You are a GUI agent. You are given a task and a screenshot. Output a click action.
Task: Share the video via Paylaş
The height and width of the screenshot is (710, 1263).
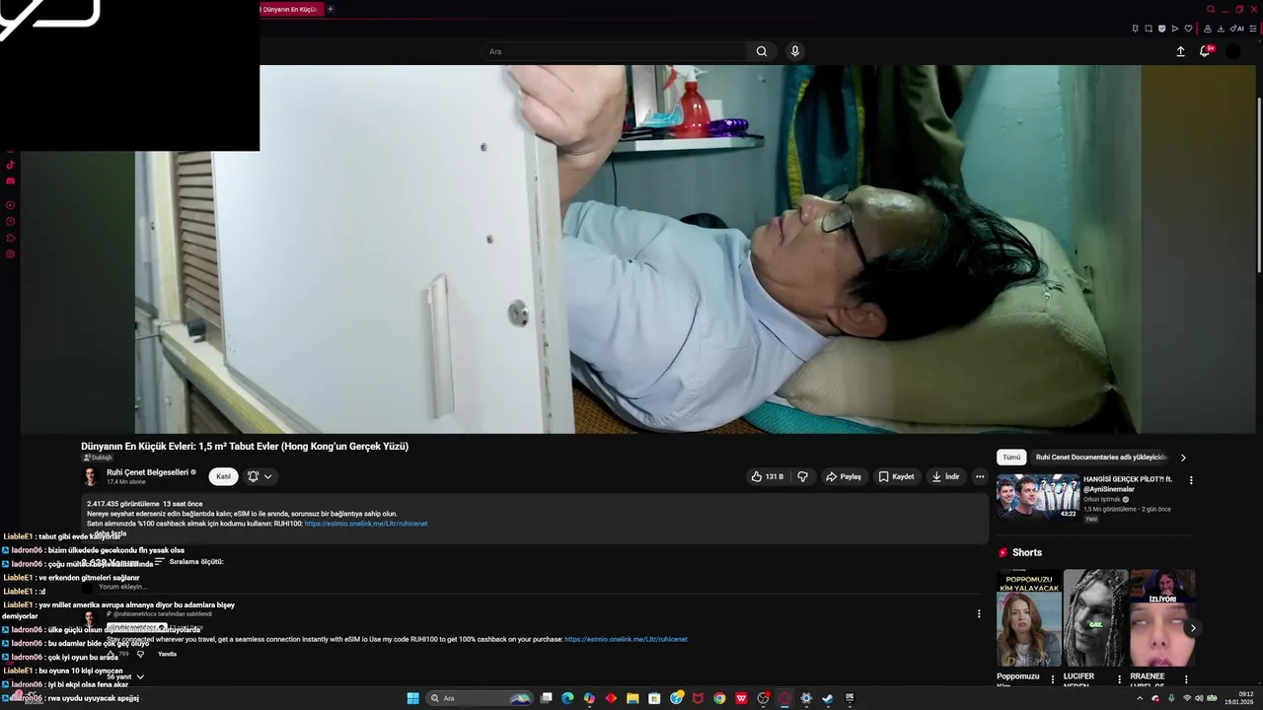click(844, 476)
